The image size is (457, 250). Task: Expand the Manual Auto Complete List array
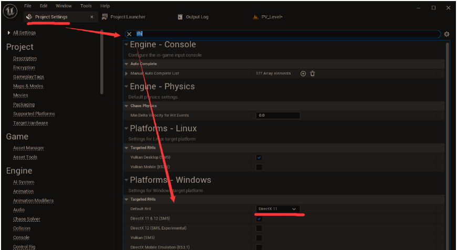[x=126, y=74]
